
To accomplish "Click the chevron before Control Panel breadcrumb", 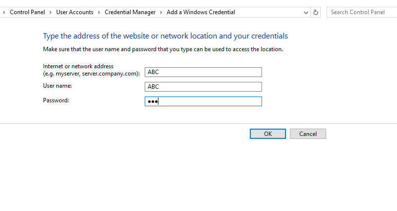I will pyautogui.click(x=4, y=12).
